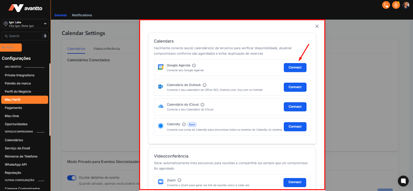This screenshot has height=191, width=413.
Task: Connect Google Agenda calendar
Action: point(295,68)
